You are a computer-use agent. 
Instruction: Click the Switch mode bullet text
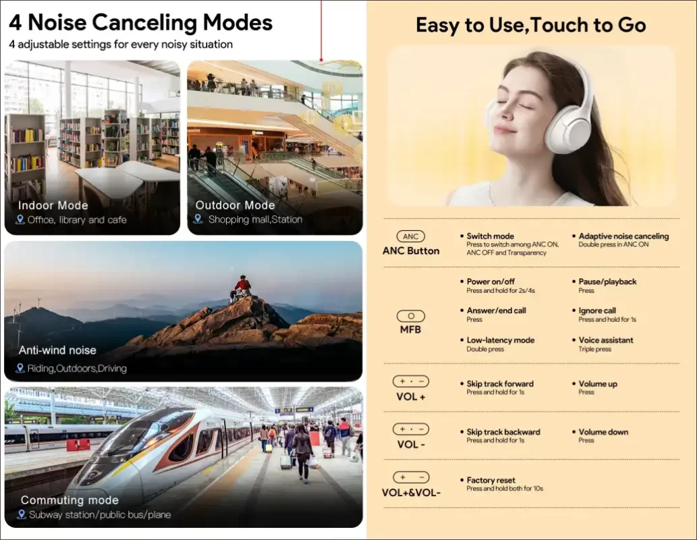pyautogui.click(x=491, y=236)
